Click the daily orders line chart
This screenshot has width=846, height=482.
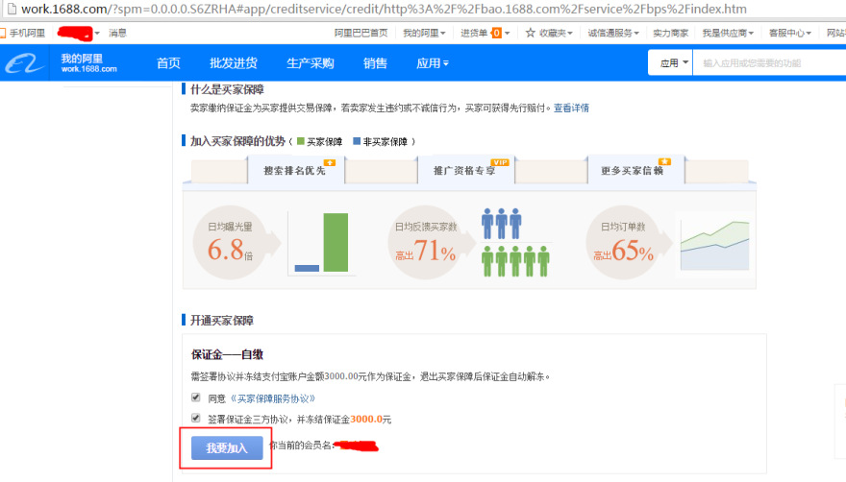pos(715,245)
